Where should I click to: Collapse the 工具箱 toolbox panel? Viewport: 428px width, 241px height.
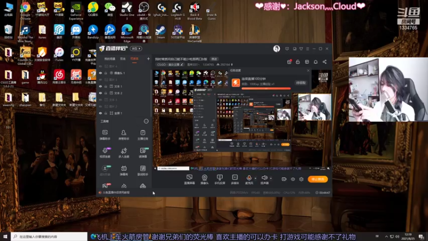pos(146,121)
